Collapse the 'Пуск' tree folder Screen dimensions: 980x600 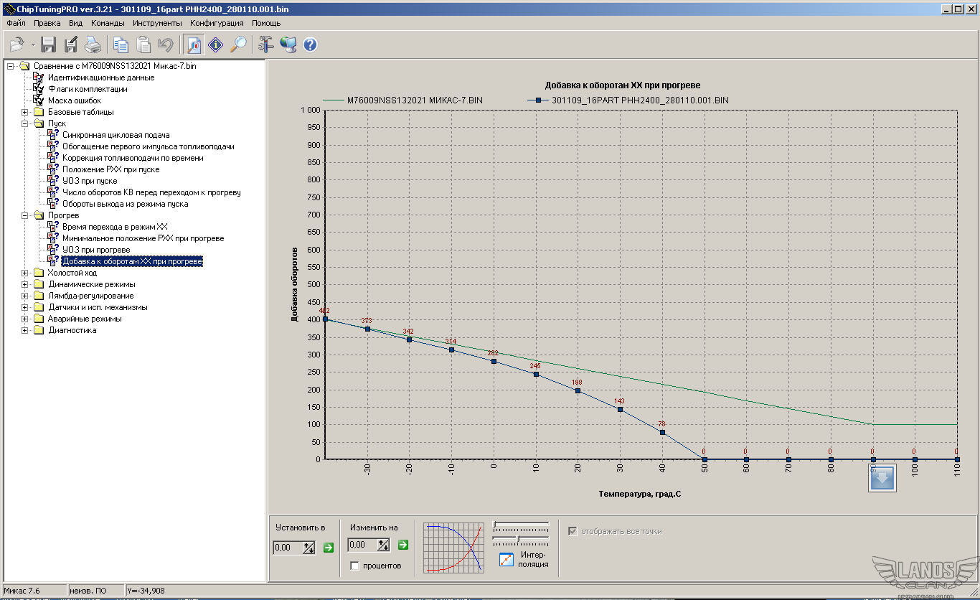tap(25, 123)
